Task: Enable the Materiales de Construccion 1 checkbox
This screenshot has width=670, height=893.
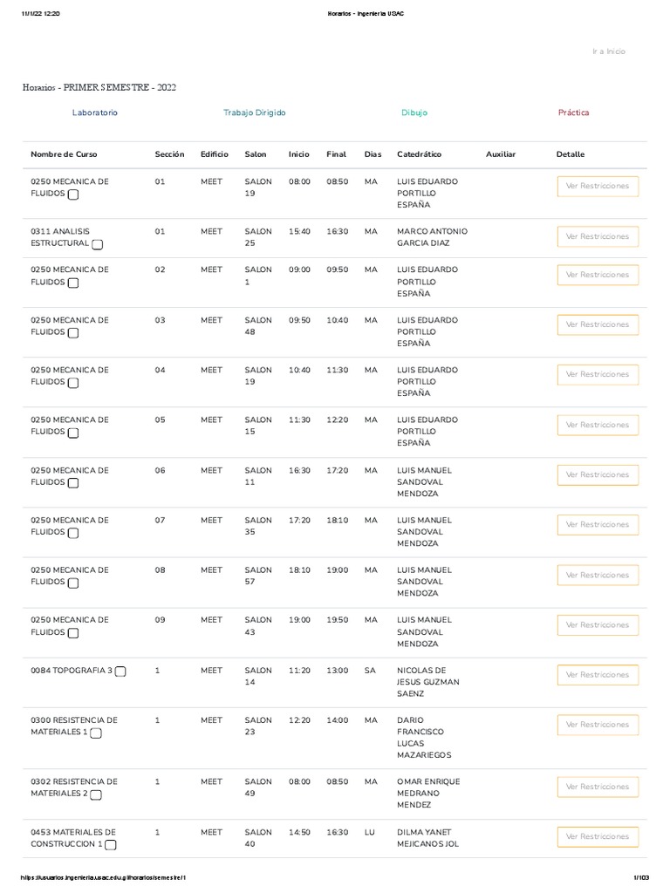Action: pyautogui.click(x=111, y=845)
